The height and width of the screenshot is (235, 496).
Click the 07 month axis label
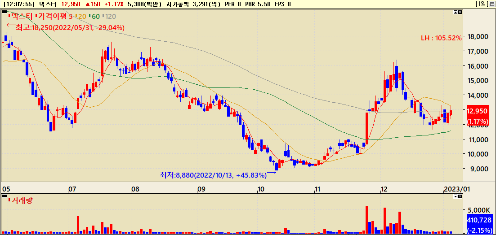click(x=72, y=189)
